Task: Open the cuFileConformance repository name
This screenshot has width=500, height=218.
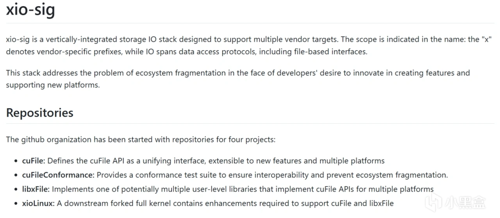Action: 57,175
